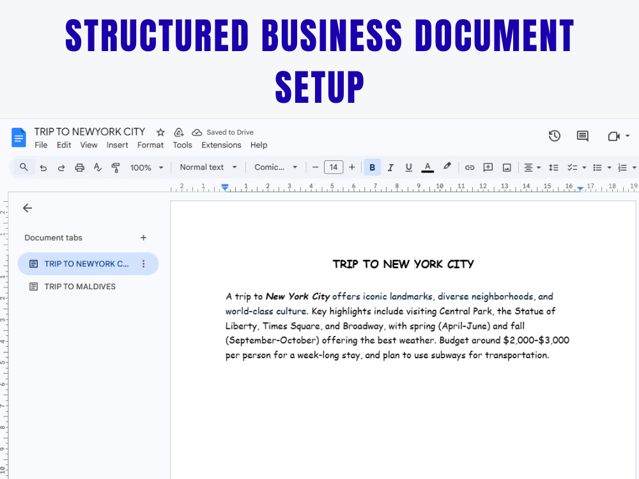Open the highlight color picker
639x479 pixels.
(x=447, y=167)
